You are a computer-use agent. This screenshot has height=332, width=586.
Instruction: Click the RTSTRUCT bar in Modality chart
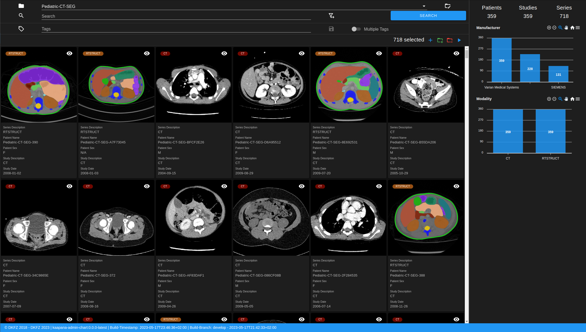click(x=551, y=131)
